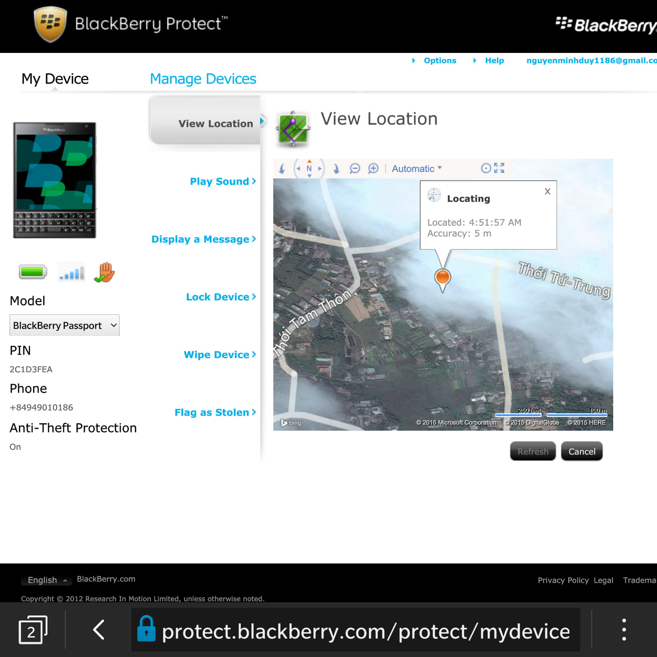Click the View Location map icon
Viewport: 657px width, 657px height.
coord(293,129)
